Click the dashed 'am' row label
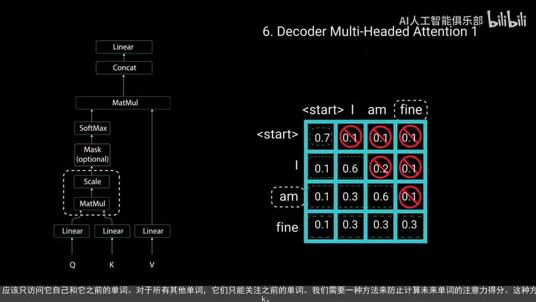This screenshot has width=536, height=302. click(288, 197)
